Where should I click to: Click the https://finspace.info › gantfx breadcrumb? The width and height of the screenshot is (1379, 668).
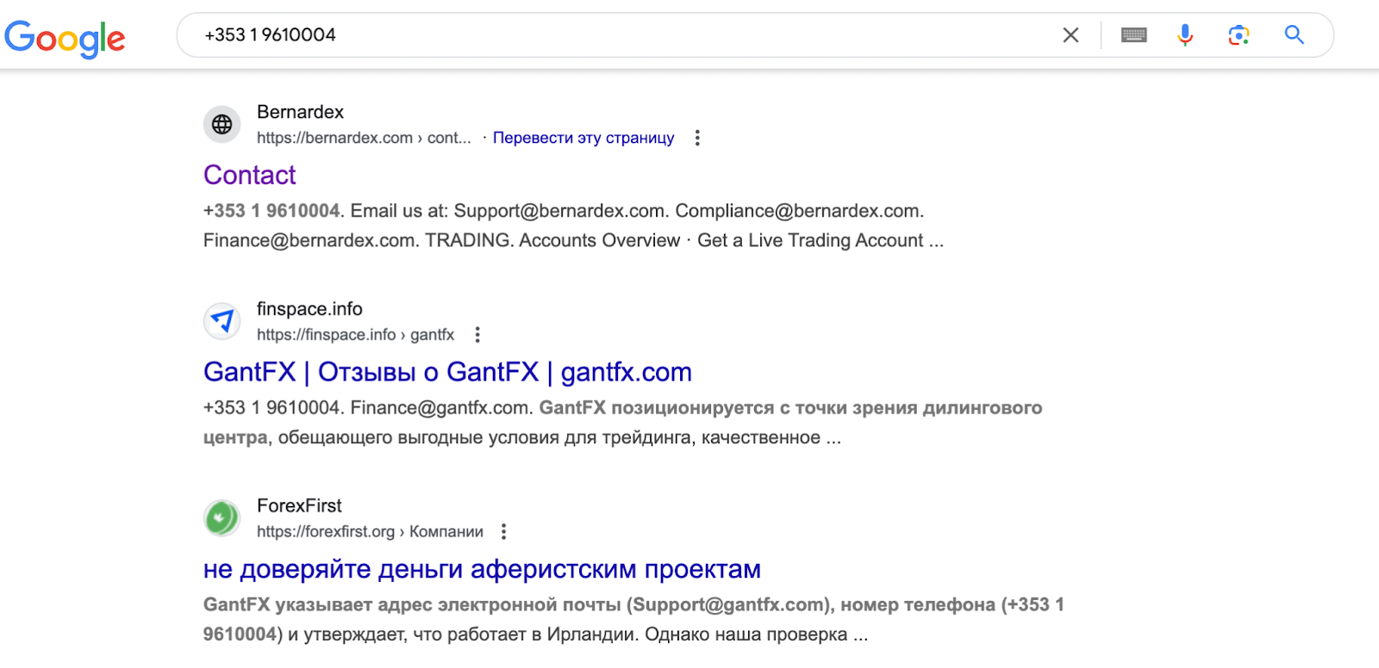[355, 335]
